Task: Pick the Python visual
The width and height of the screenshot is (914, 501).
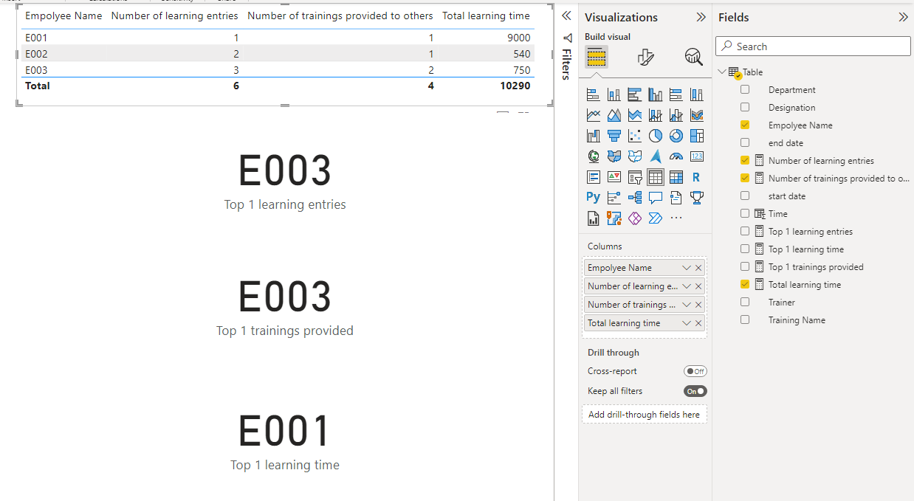Action: pyautogui.click(x=593, y=198)
